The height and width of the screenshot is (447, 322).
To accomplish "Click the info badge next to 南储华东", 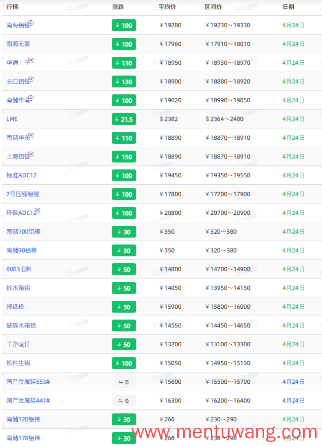I will (x=31, y=136).
